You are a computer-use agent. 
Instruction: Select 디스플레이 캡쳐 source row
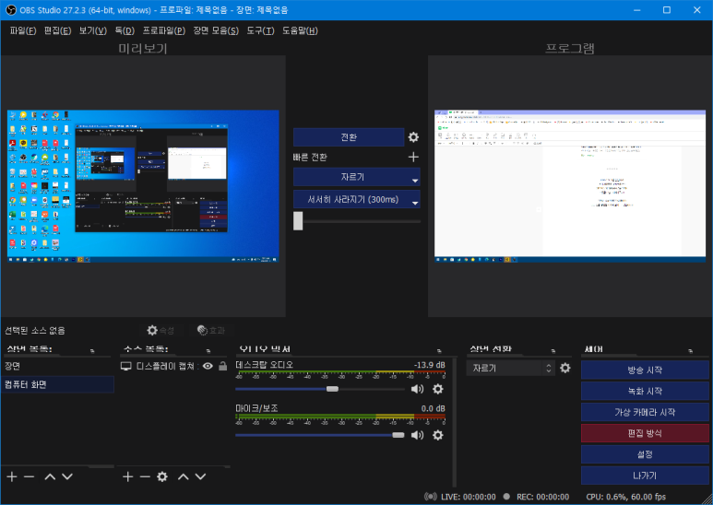173,366
